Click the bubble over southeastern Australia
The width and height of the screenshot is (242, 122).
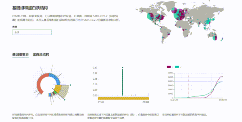click(x=215, y=38)
